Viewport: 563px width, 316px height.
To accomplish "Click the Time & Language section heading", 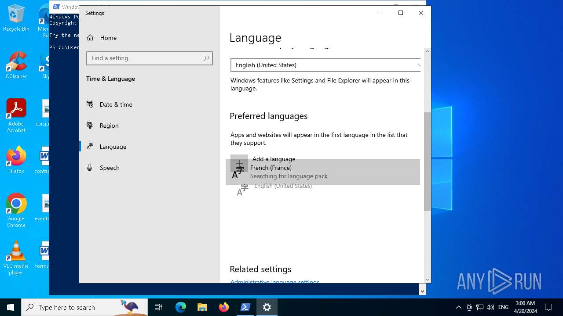I will coord(110,79).
